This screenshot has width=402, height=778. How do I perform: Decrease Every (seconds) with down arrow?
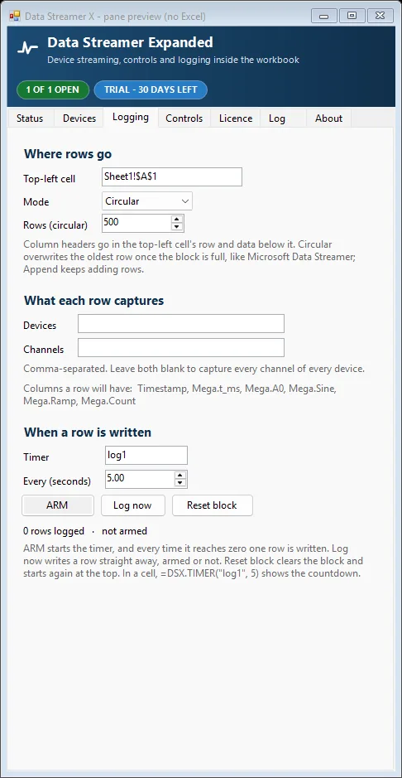[180, 483]
